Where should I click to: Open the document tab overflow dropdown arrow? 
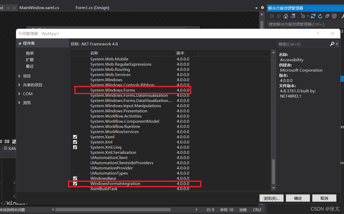click(x=256, y=8)
